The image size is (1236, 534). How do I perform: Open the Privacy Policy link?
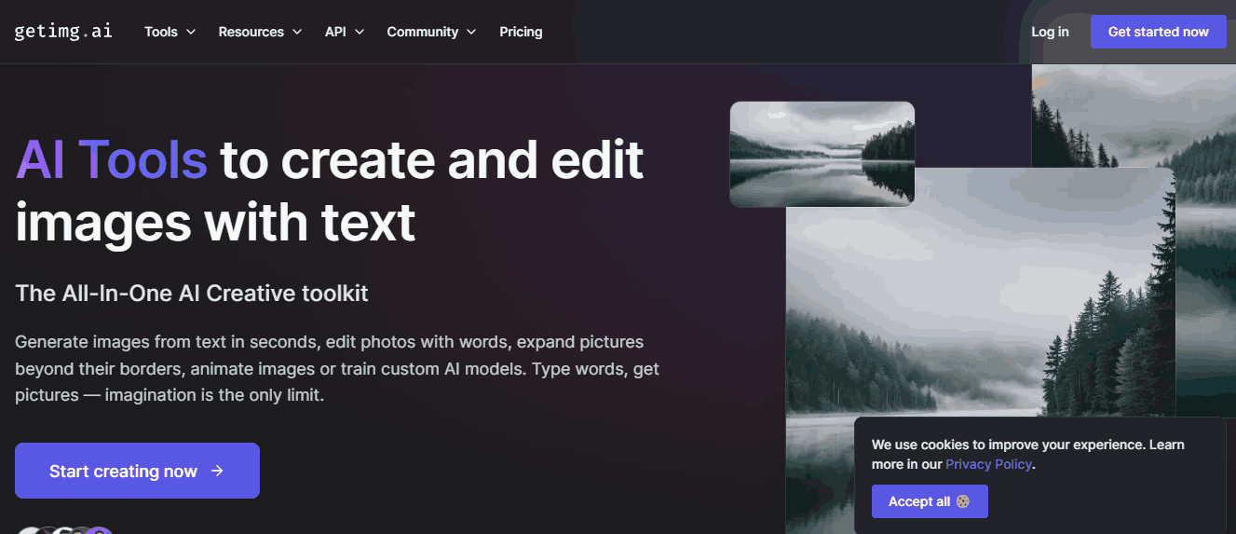point(988,464)
